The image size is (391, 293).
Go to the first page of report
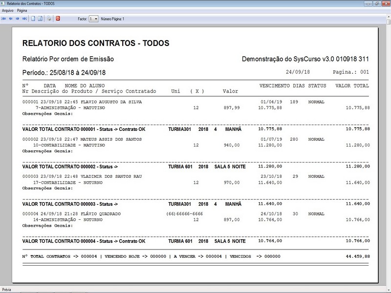[4, 19]
